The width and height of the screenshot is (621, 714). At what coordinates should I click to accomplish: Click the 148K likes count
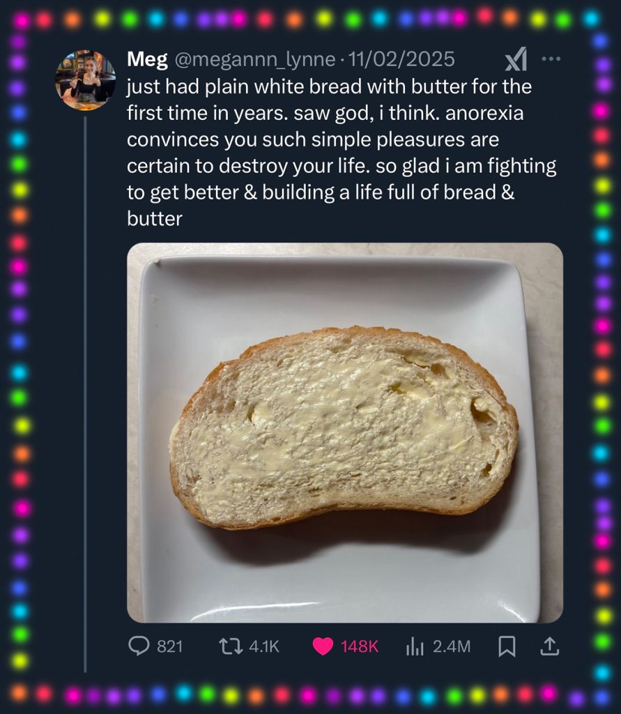[360, 647]
